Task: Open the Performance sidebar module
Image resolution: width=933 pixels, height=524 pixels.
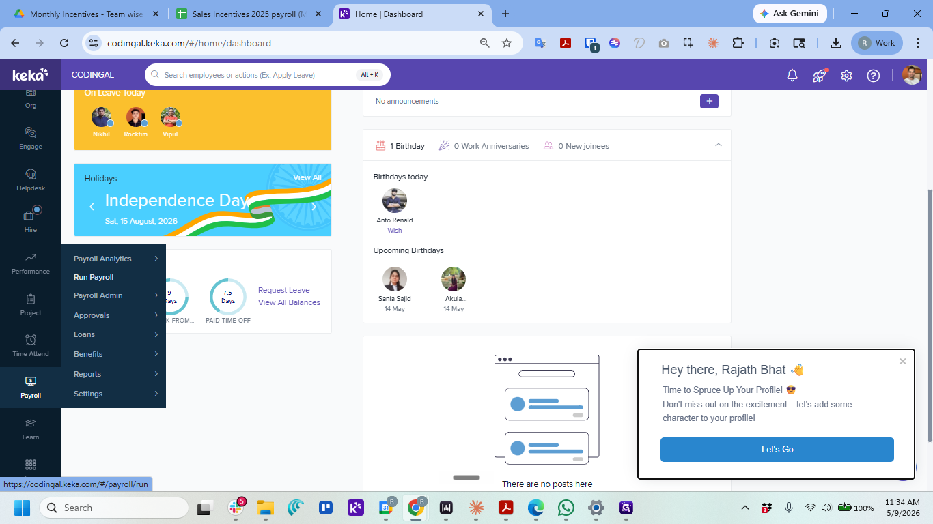Action: pos(31,263)
